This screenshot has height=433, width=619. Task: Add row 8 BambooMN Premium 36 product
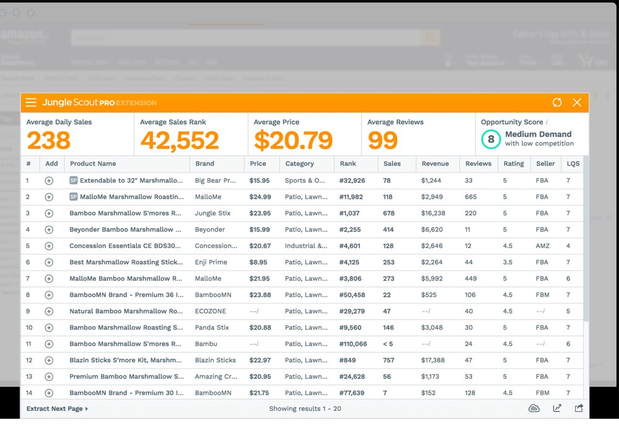click(49, 295)
